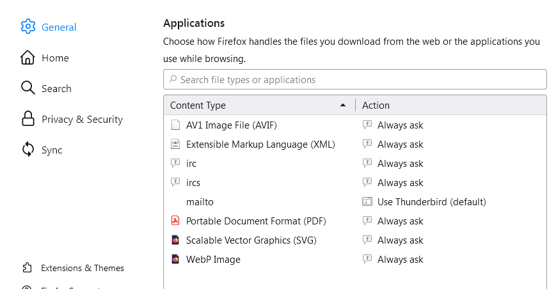The image size is (556, 289).
Task: Toggle Content Type sort arrow
Action: (343, 105)
